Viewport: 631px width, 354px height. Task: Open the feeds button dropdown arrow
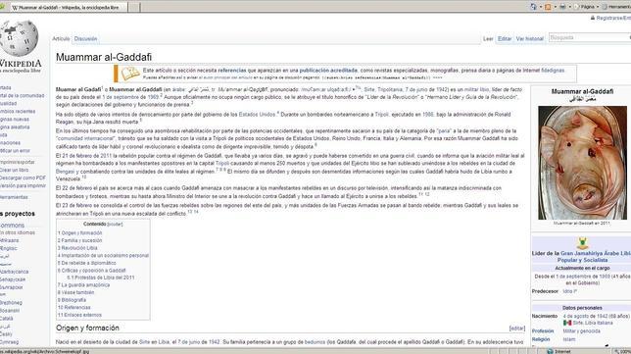click(556, 7)
